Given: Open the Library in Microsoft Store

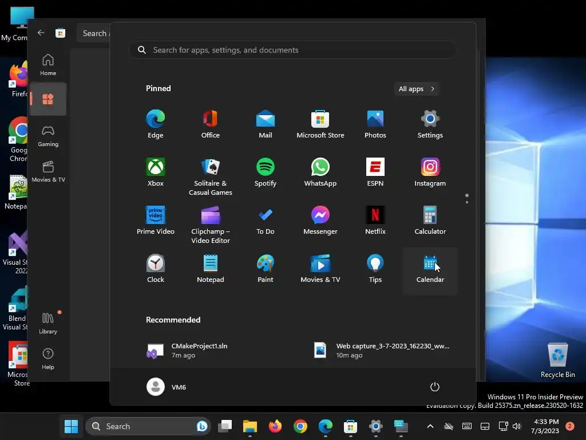Looking at the screenshot, I should [x=48, y=323].
